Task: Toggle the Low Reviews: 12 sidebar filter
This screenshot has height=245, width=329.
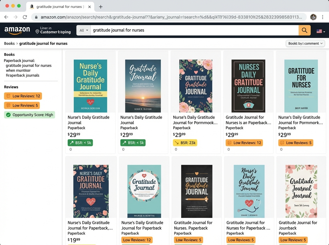Action: (23, 96)
